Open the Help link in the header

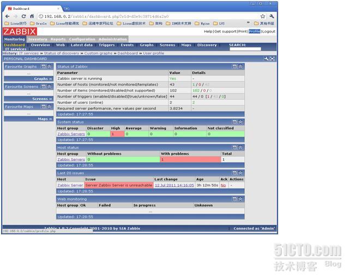coord(208,32)
